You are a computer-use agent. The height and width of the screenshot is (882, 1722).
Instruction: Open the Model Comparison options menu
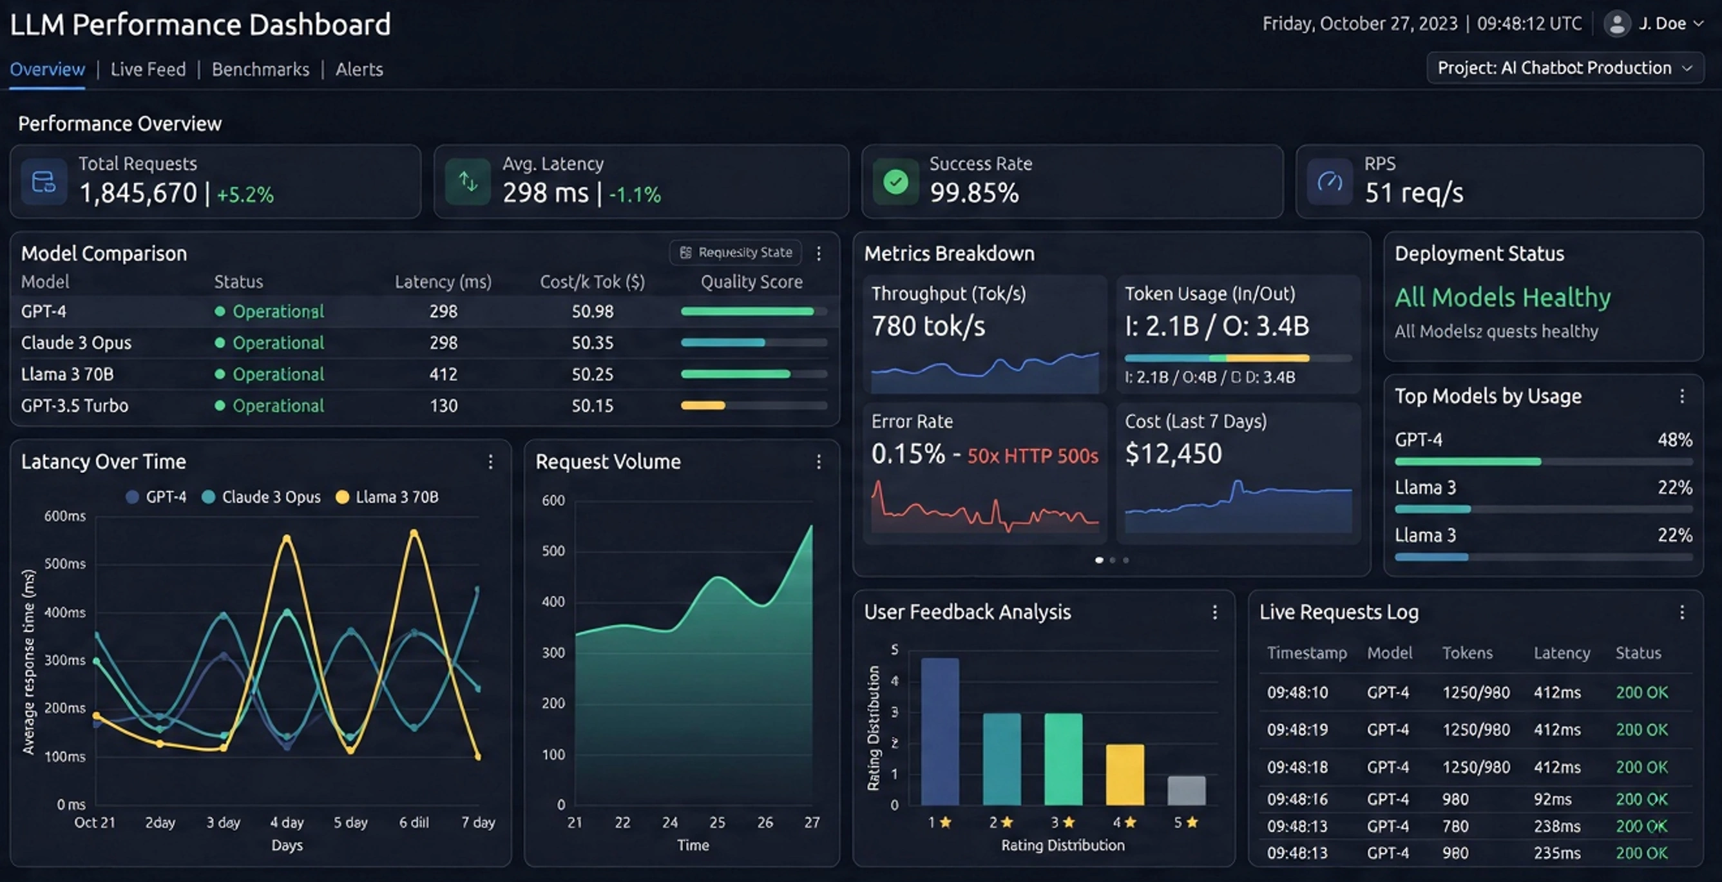click(x=818, y=253)
